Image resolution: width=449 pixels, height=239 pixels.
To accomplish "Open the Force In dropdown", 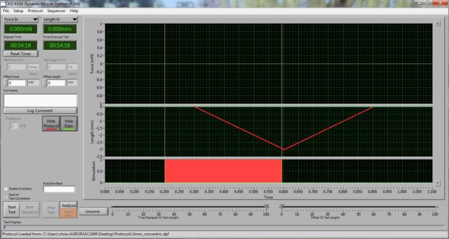I will point(21,19).
